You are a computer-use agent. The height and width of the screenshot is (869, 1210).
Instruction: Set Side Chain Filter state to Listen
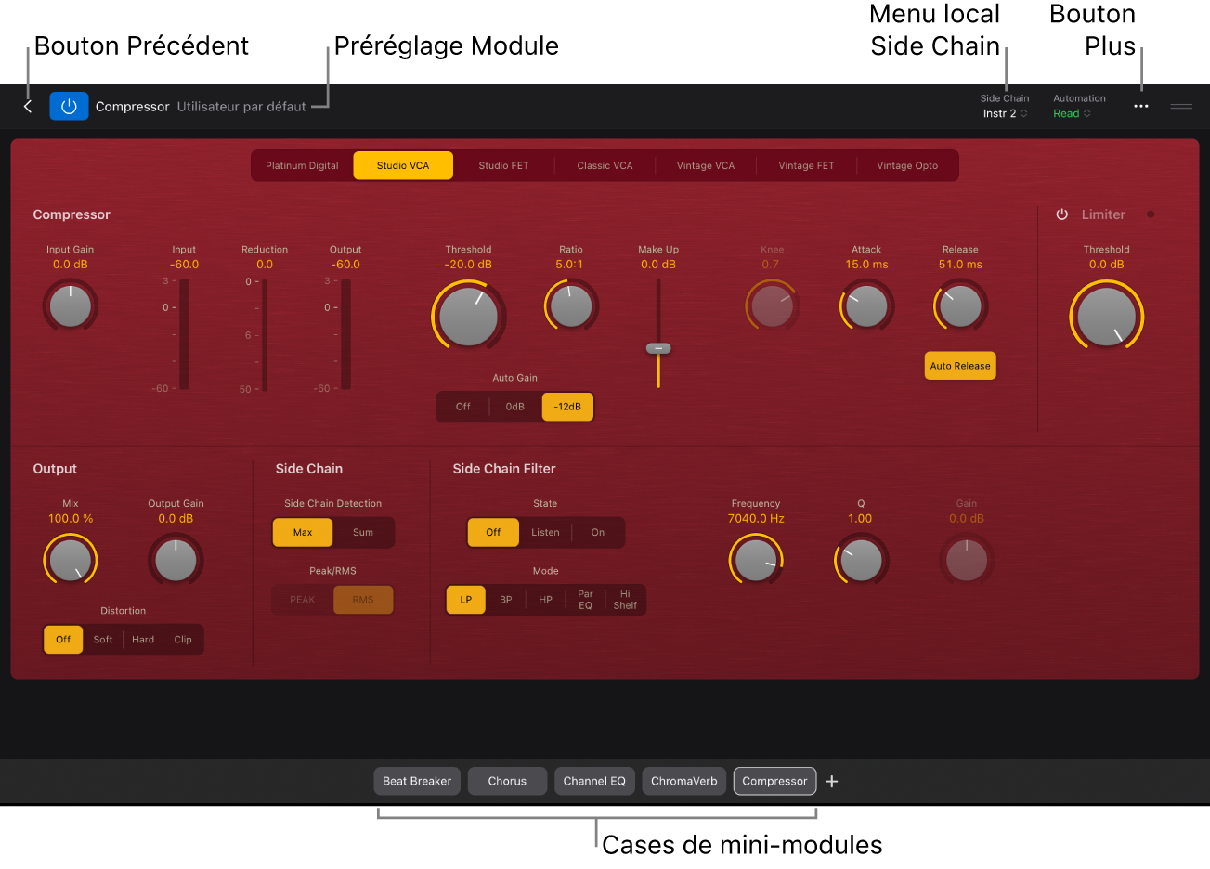545,532
